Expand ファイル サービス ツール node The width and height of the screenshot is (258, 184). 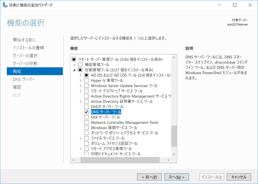[81, 138]
